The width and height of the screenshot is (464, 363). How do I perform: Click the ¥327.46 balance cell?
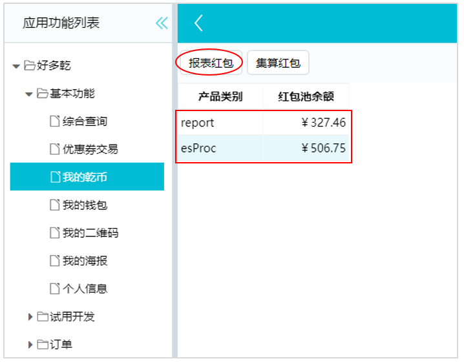tap(306, 123)
